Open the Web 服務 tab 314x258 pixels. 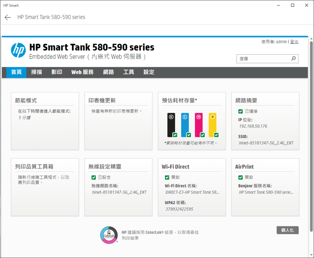(82, 72)
